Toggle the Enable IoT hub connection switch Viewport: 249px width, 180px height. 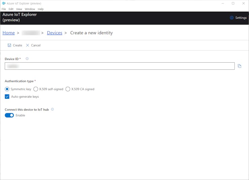click(9, 115)
